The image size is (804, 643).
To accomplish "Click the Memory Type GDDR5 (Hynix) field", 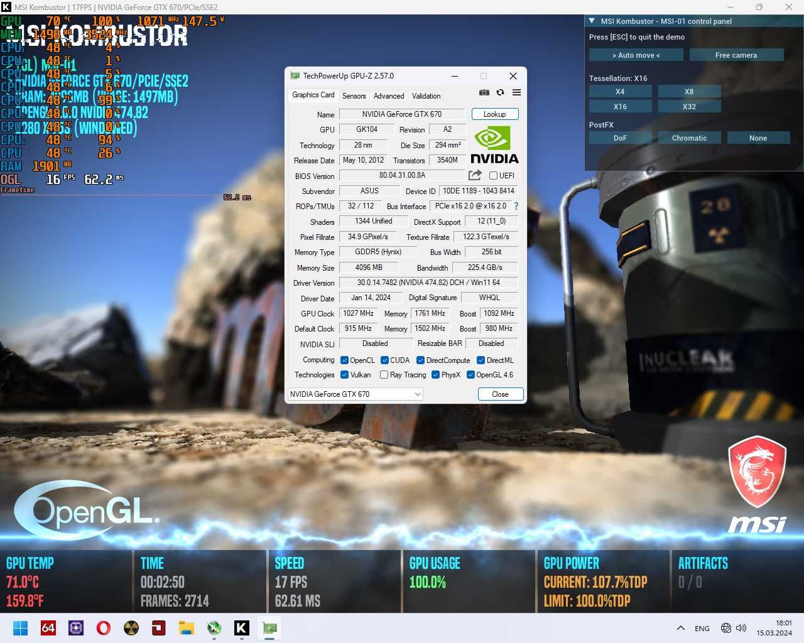I will click(378, 252).
